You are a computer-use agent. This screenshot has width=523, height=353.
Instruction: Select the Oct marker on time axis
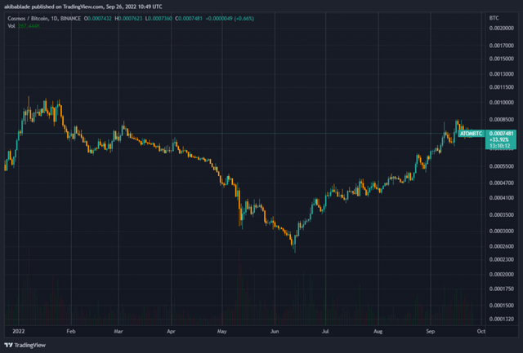481,332
